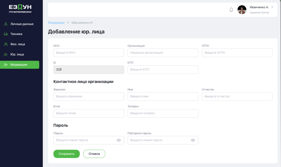The image size is (281, 167).
Task: Click the Название организации input field
Action: point(163,53)
